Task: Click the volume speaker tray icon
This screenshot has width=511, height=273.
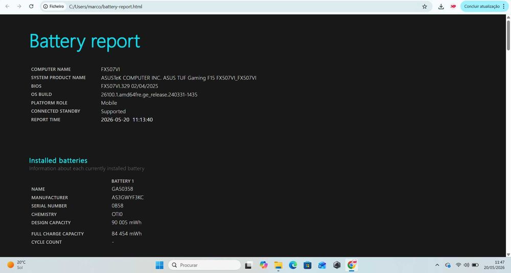Action: coord(467,265)
